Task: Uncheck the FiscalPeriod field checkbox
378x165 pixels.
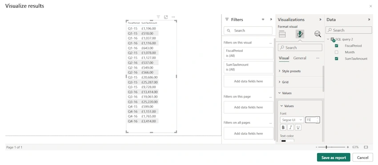Action: 337,46
